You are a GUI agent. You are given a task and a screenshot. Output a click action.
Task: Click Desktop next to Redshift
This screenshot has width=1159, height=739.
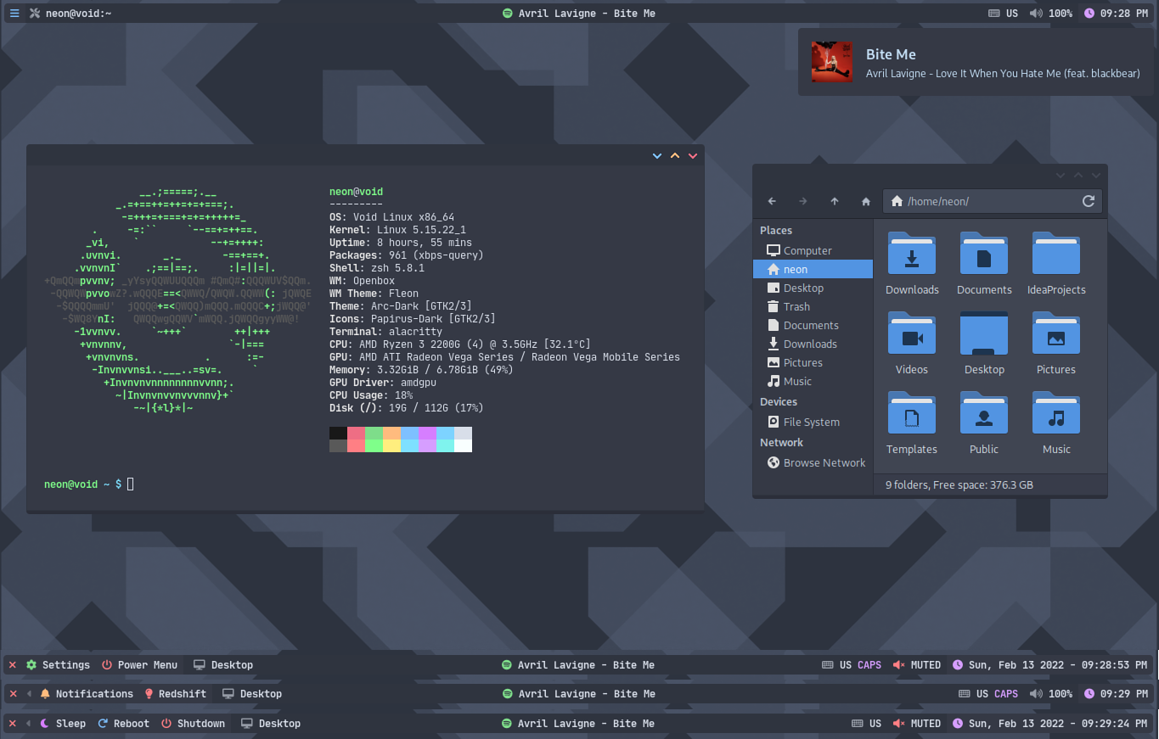coord(252,694)
